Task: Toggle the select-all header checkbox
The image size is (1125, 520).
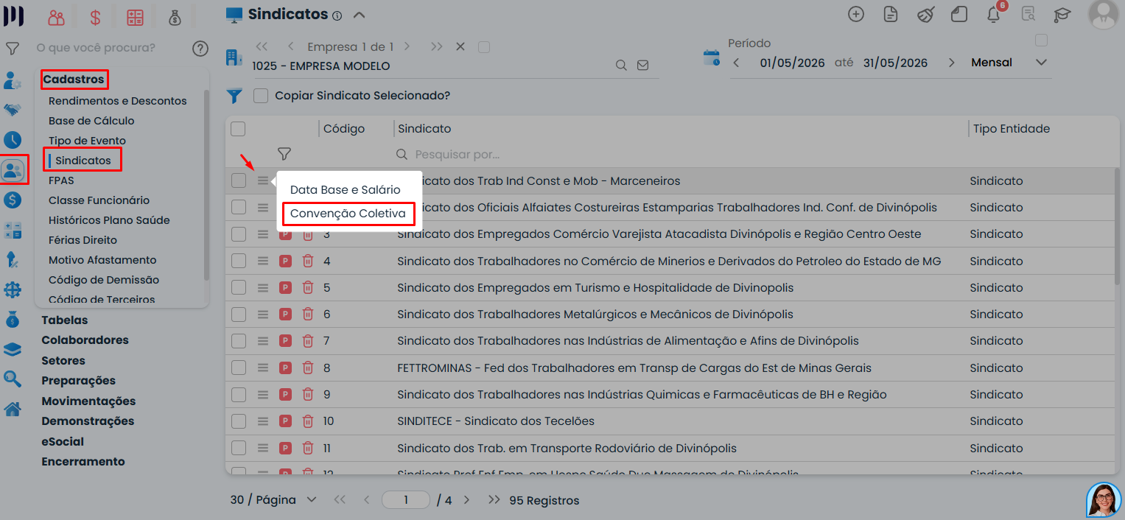Action: (238, 129)
